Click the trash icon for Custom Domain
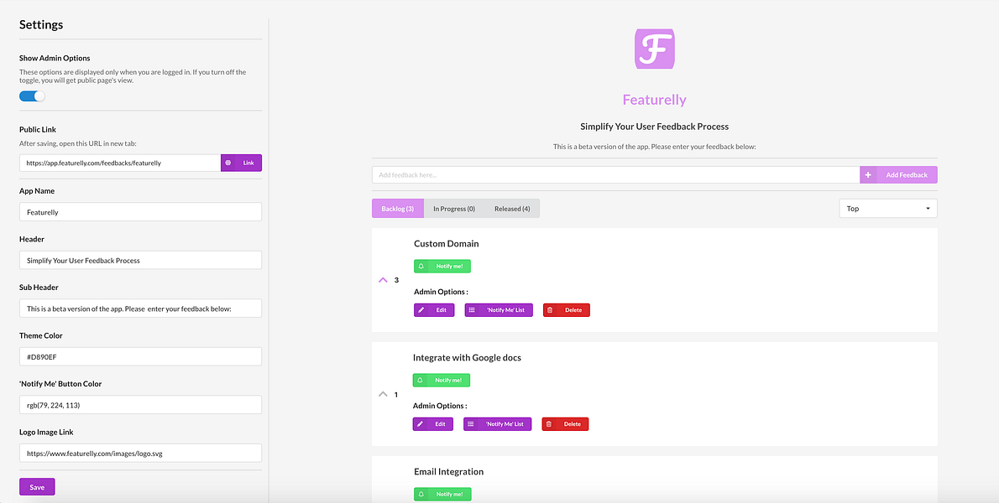Image resolution: width=999 pixels, height=503 pixels. pyautogui.click(x=551, y=310)
